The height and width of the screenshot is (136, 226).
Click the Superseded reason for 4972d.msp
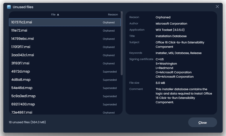click(x=110, y=72)
